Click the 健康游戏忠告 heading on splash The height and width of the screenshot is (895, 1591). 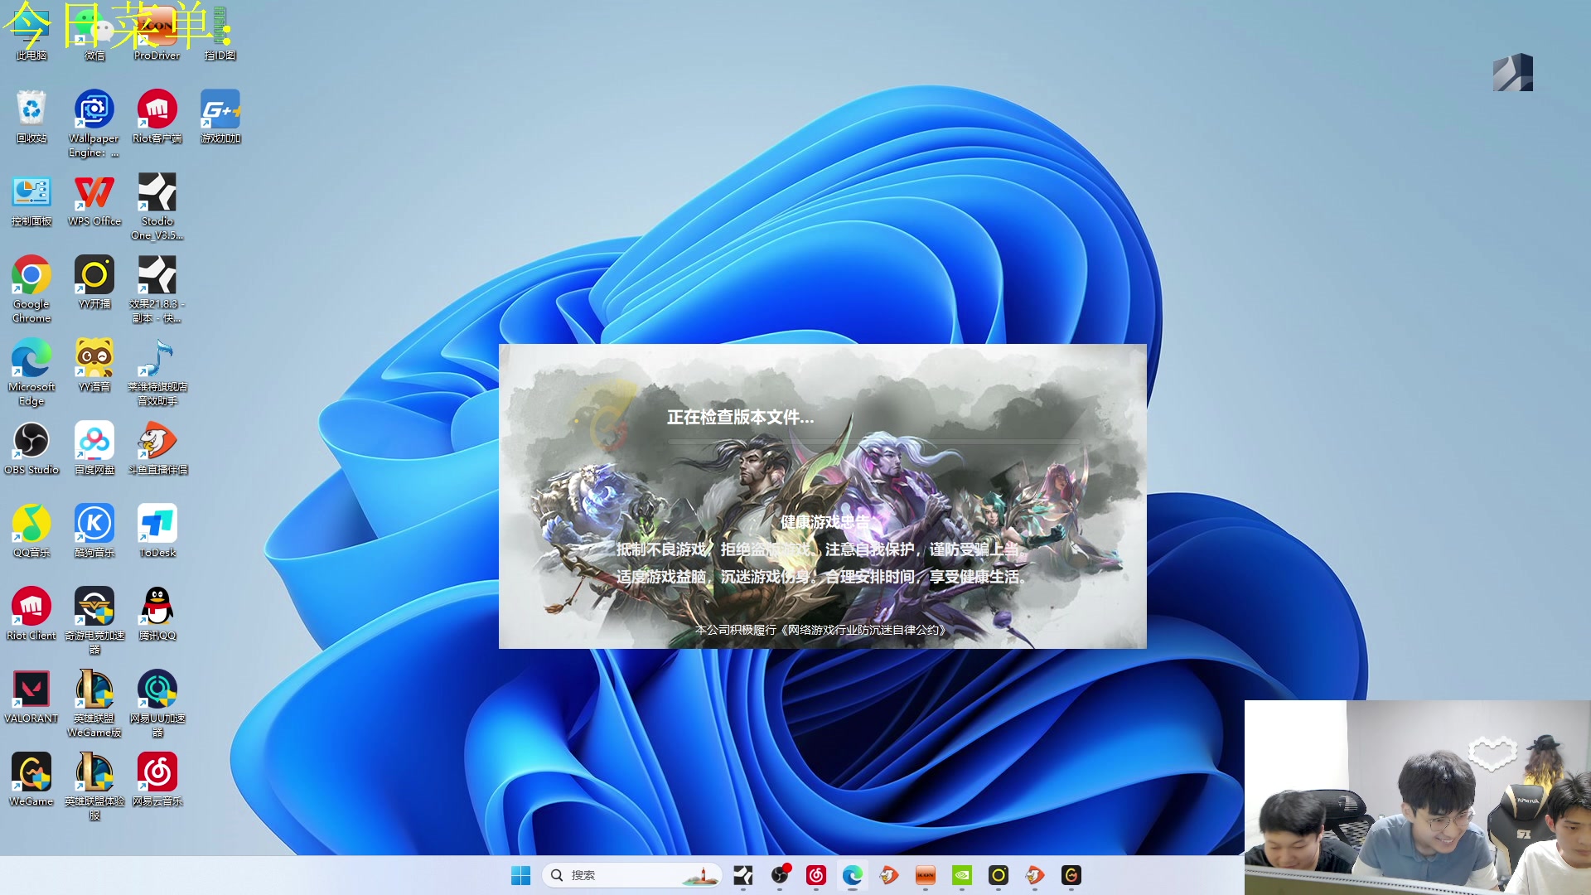825,521
